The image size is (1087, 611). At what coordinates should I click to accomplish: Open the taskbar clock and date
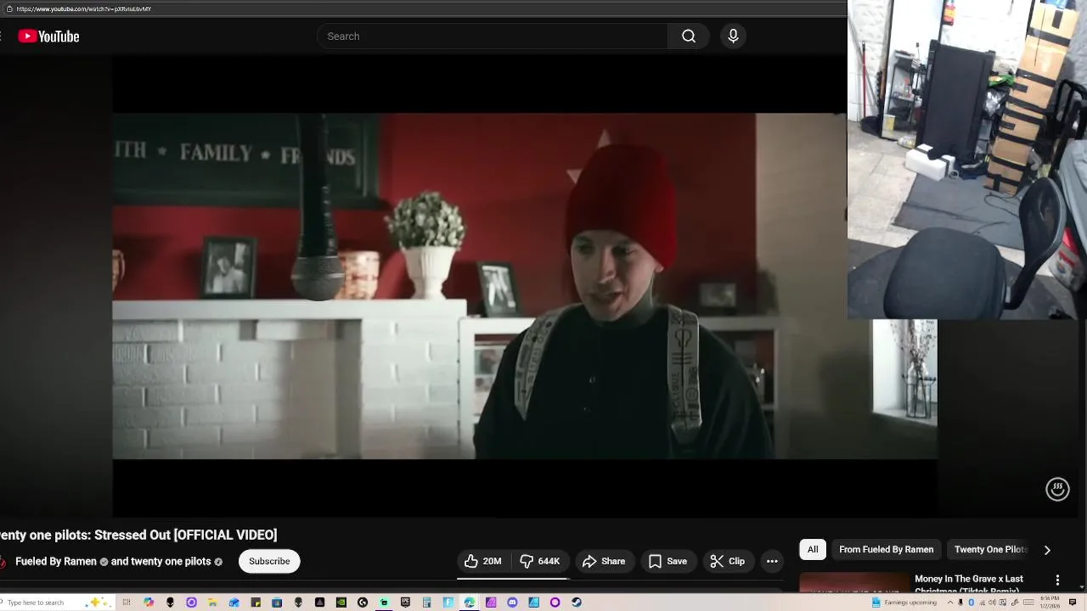coord(1050,603)
